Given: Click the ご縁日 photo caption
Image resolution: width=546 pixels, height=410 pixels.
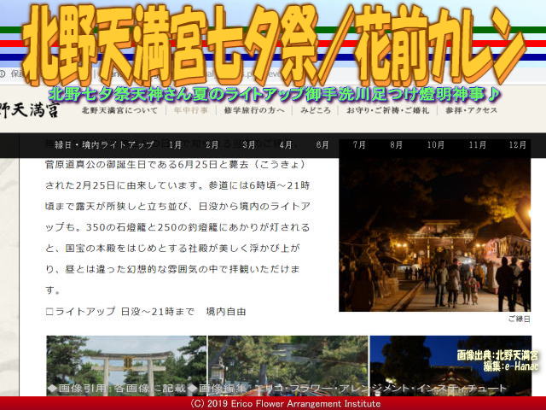Looking at the screenshot, I should click(519, 319).
